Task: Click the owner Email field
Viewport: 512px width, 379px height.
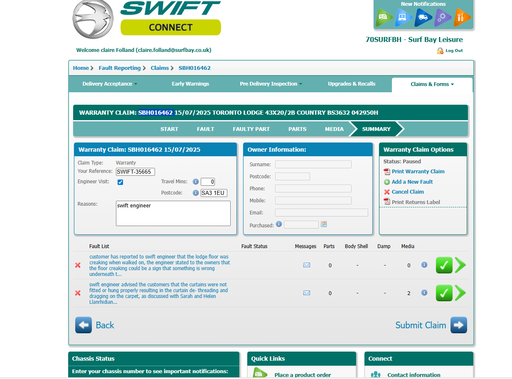Action: click(322, 213)
